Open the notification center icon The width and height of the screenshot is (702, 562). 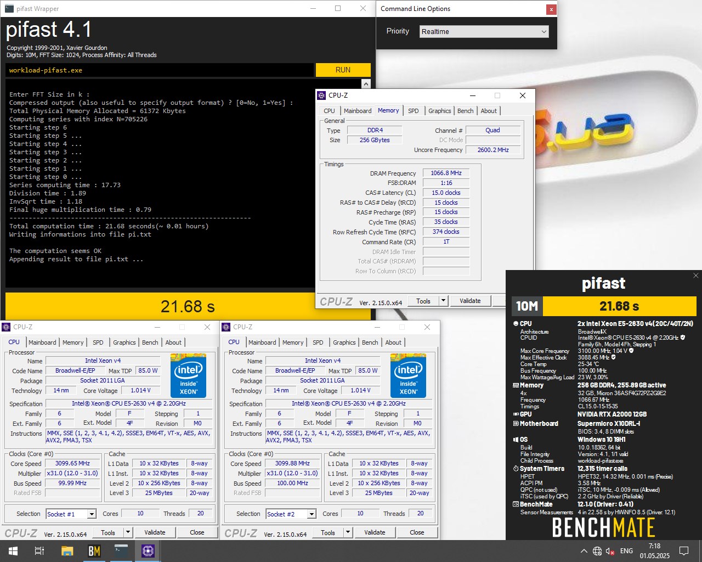[x=684, y=551]
